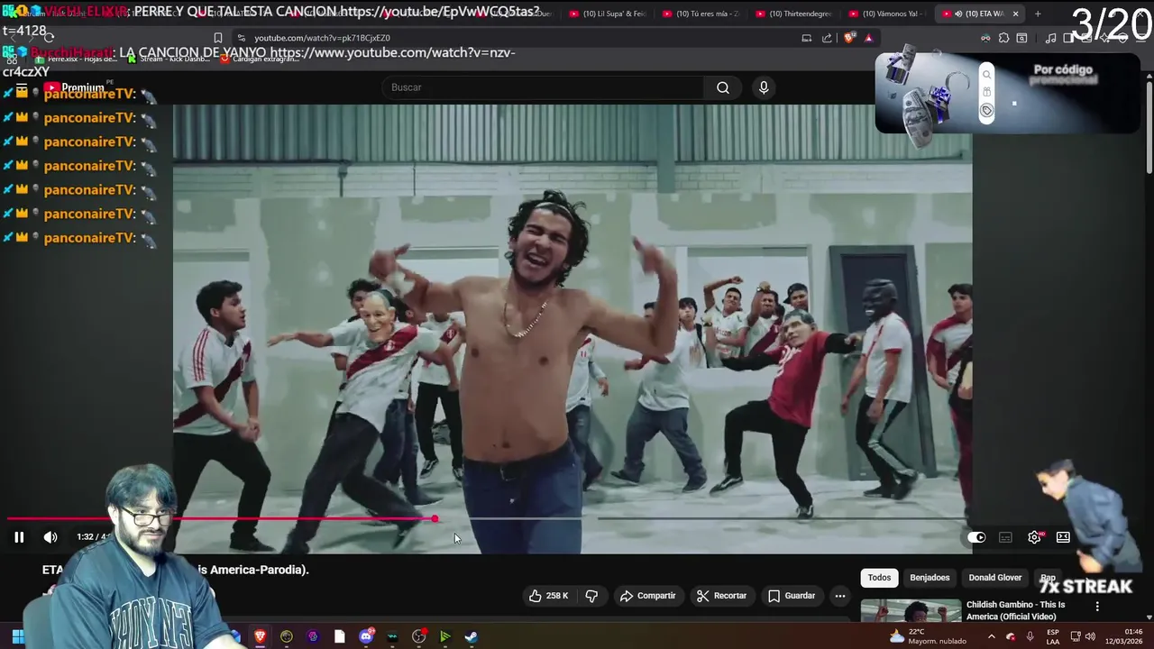1154x649 pixels.
Task: Click the Brave icon in the taskbar
Action: pos(260,636)
